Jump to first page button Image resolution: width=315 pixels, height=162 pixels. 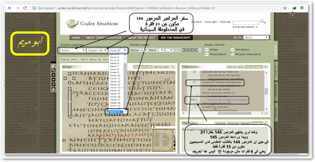[183, 50]
